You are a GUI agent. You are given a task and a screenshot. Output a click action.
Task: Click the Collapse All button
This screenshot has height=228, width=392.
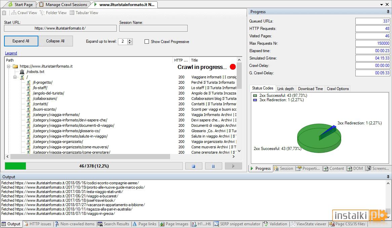pos(56,41)
